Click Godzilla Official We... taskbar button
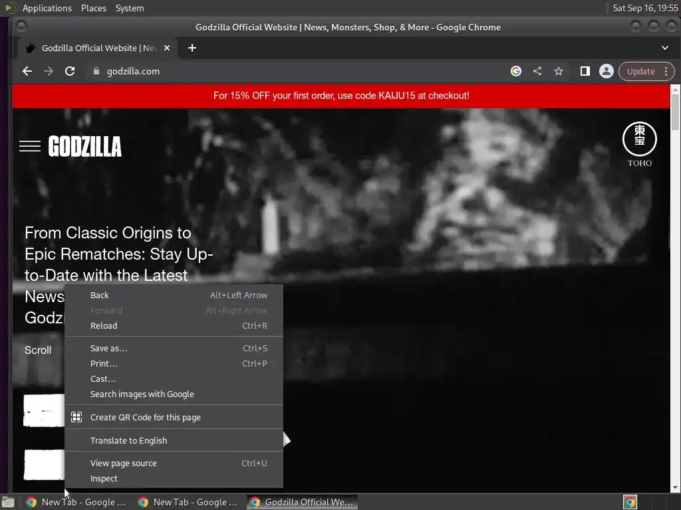681x510 pixels. pos(303,502)
